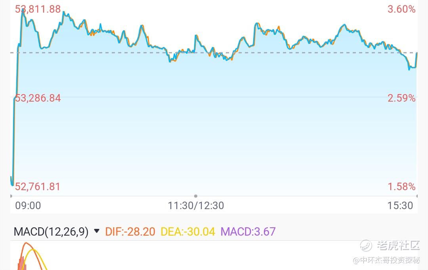Click the 09:00 time axis label

28,206
